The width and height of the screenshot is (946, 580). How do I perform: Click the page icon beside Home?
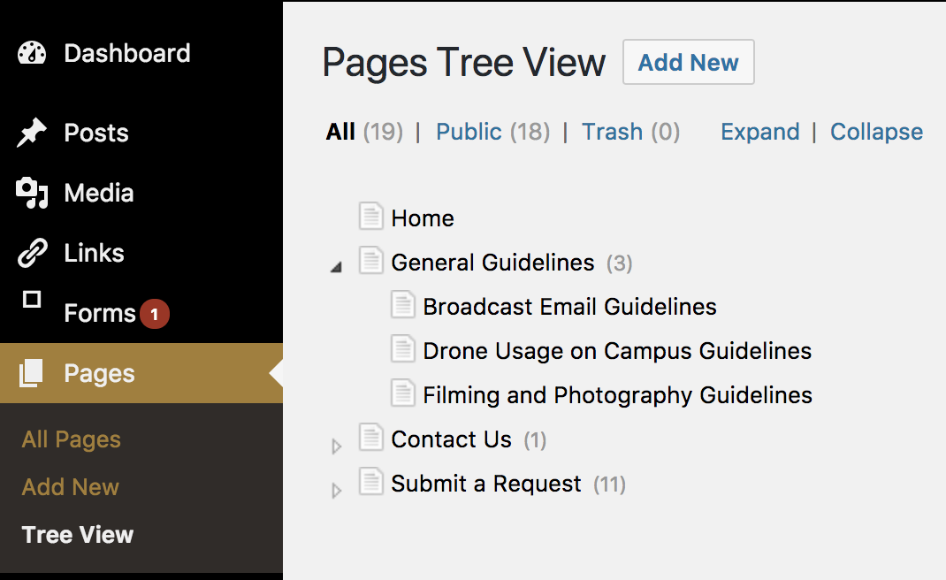[371, 216]
